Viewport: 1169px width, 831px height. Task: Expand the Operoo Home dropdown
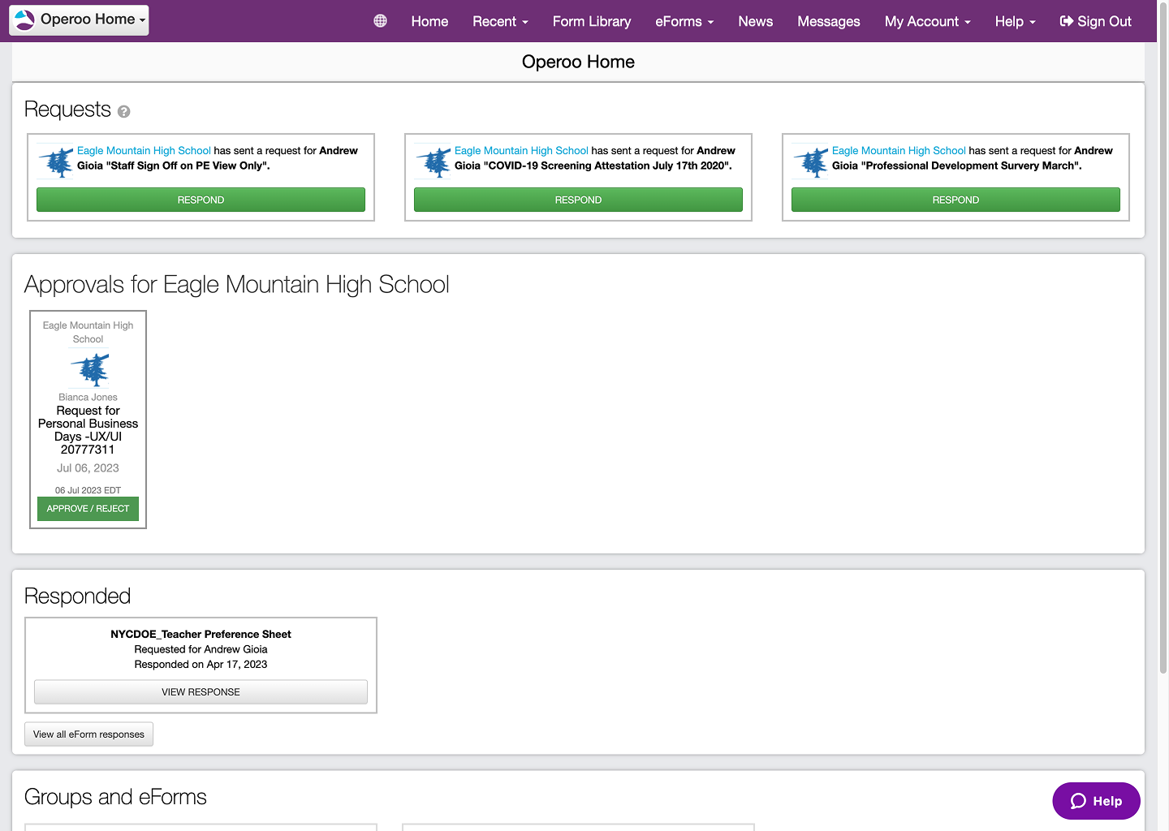[x=80, y=19]
